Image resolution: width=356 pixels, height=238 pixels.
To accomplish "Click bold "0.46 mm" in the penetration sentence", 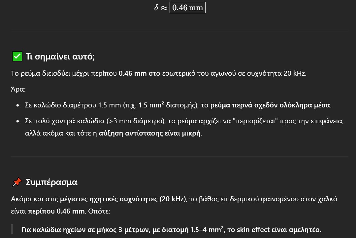I will point(133,73).
